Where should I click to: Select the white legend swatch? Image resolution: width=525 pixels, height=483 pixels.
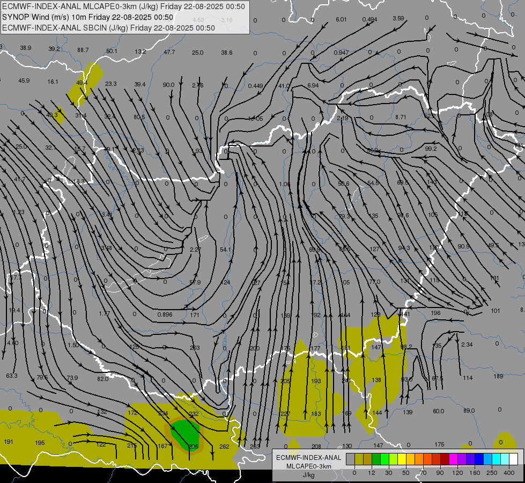514,459
